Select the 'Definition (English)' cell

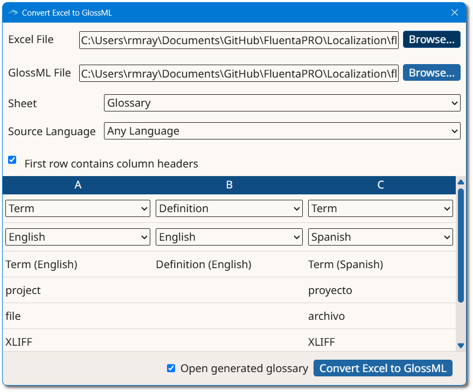pyautogui.click(x=229, y=264)
